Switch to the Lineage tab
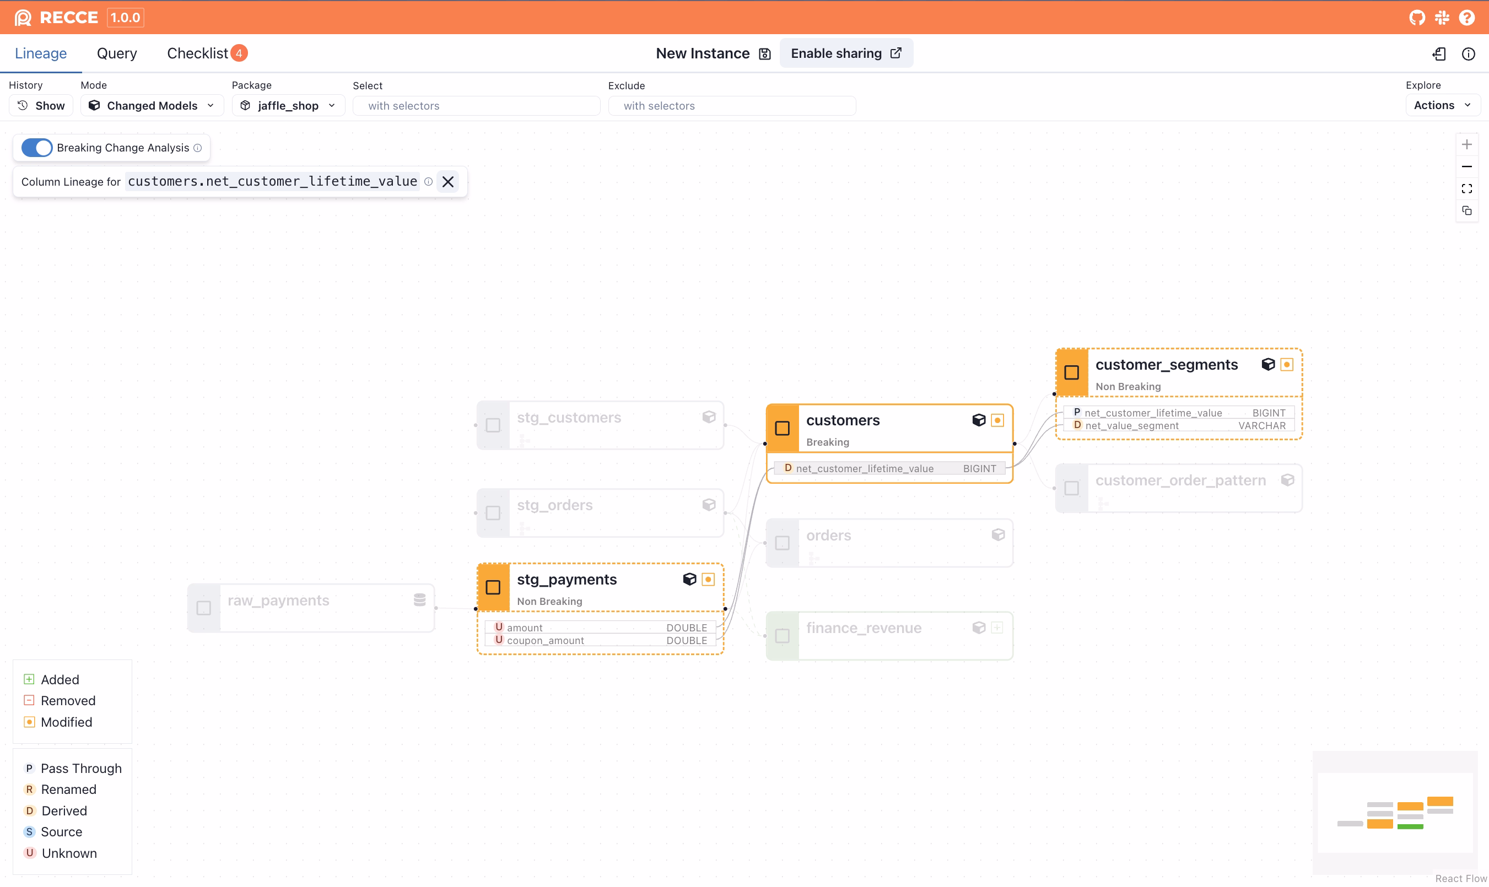The width and height of the screenshot is (1489, 887). tap(41, 53)
